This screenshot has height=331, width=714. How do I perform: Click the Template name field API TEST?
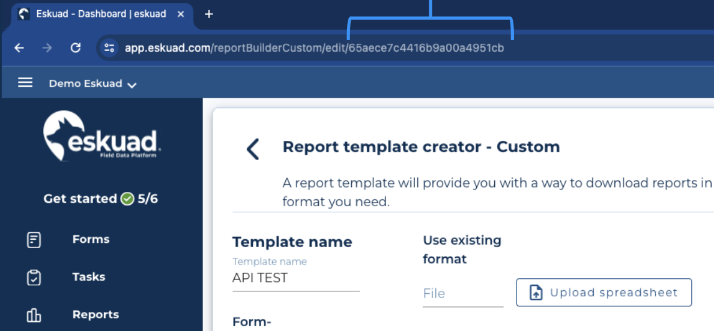click(x=296, y=278)
